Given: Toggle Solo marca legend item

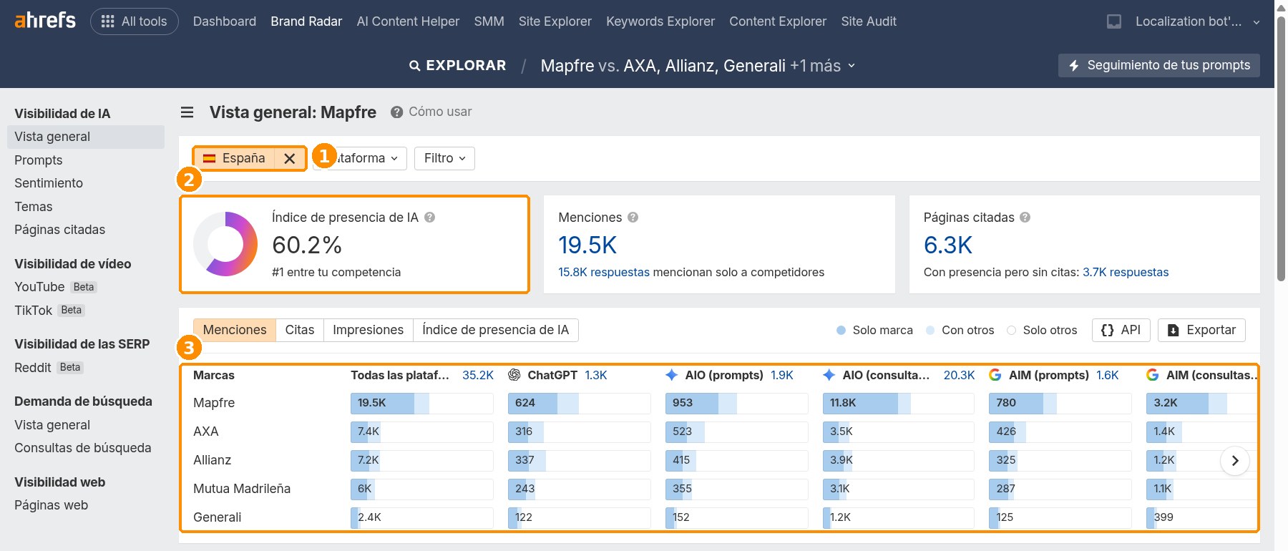Looking at the screenshot, I should [x=874, y=330].
